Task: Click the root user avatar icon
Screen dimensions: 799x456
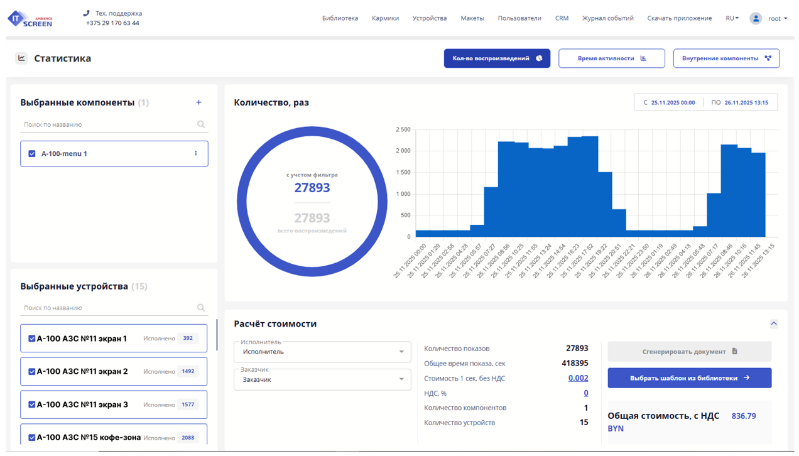Action: (x=756, y=18)
